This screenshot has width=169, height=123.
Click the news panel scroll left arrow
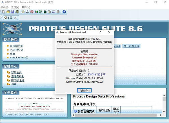pos(73,115)
